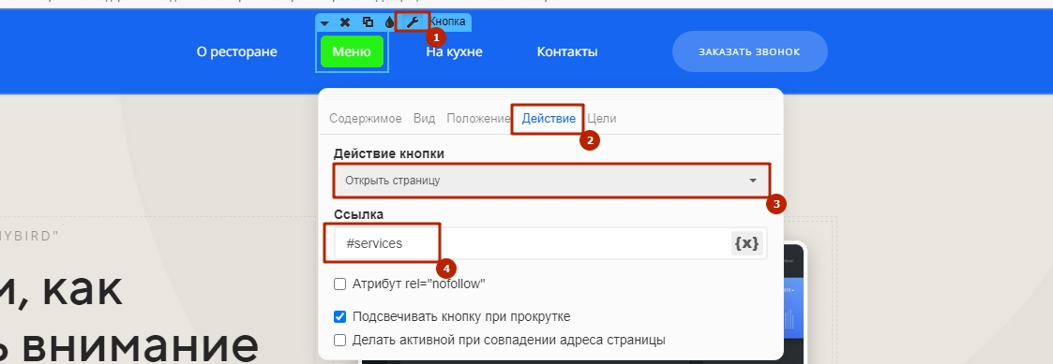Click the green Меню button
1053x364 pixels.
click(x=352, y=51)
